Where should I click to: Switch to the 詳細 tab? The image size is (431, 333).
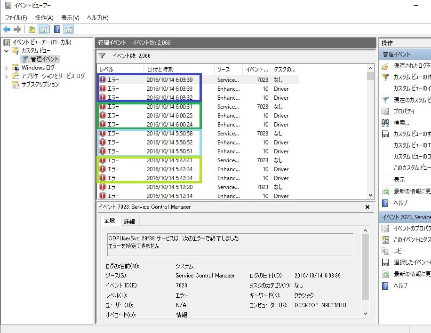(x=129, y=221)
